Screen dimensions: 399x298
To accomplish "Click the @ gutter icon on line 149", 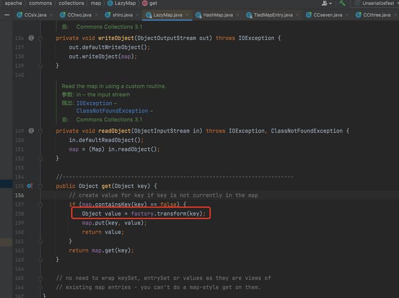I will [31, 131].
